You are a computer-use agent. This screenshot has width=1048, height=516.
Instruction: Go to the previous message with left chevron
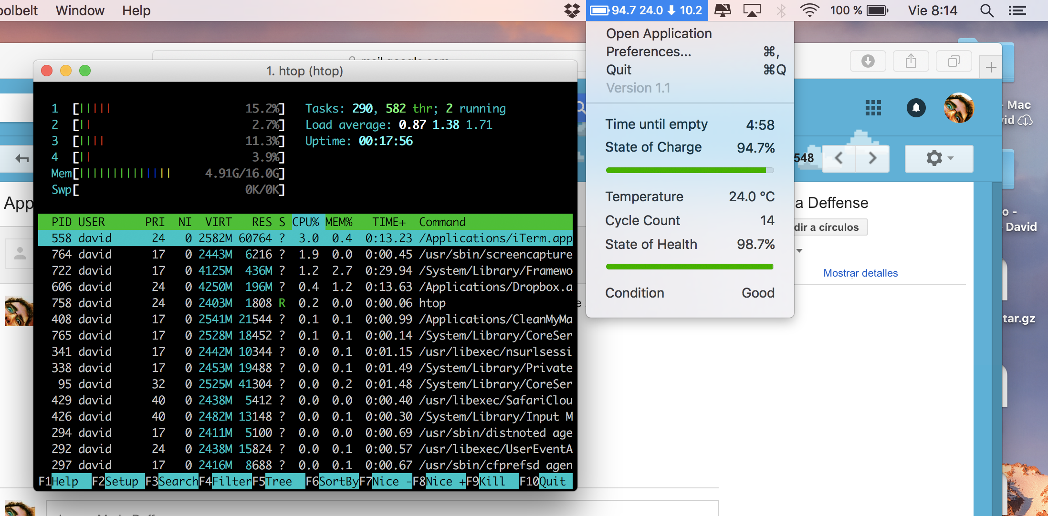(x=839, y=158)
